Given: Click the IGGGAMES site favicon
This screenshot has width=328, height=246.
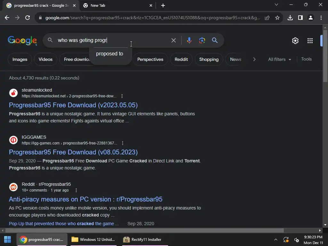Looking at the screenshot, I should pyautogui.click(x=13, y=140).
